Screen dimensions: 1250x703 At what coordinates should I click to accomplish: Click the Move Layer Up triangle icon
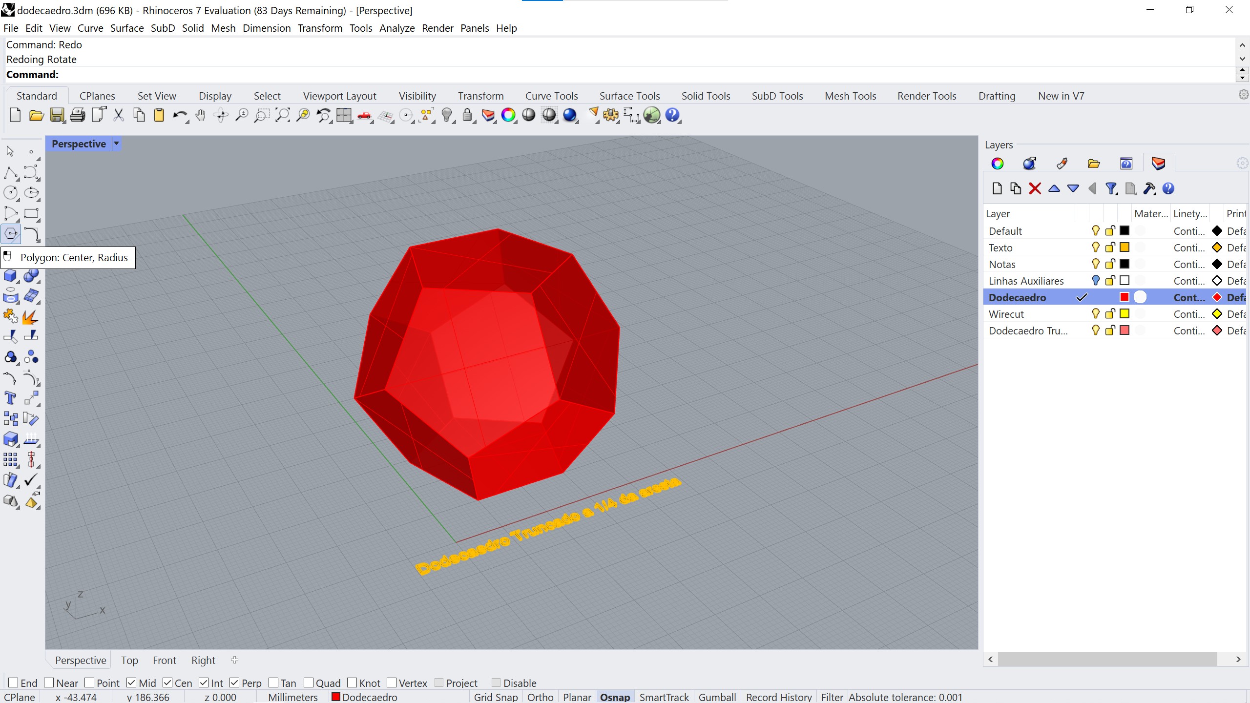pos(1054,188)
